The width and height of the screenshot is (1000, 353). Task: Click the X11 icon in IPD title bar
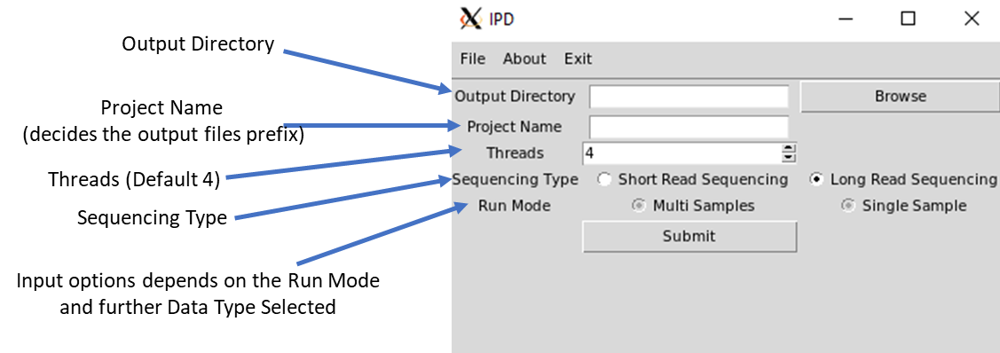click(470, 20)
